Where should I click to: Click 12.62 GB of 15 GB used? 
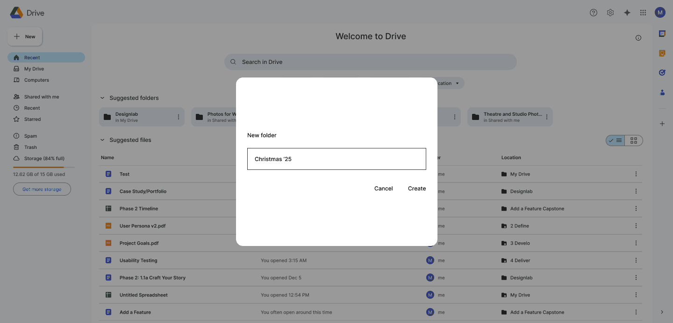click(39, 175)
